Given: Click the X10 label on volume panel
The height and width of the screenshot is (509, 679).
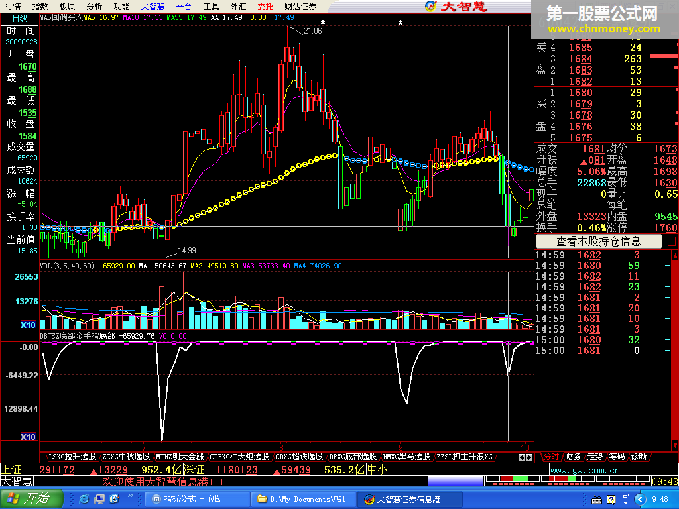Looking at the screenshot, I should [x=28, y=325].
